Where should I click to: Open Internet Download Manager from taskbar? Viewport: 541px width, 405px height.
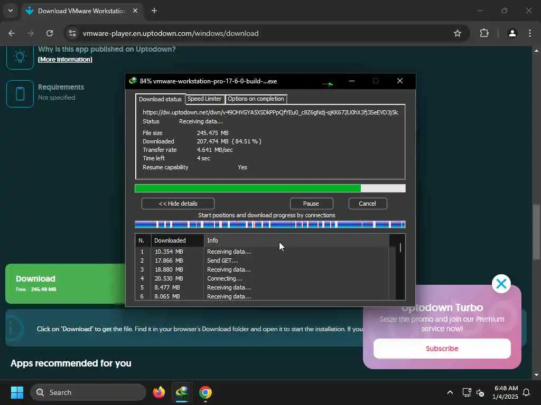click(x=182, y=392)
